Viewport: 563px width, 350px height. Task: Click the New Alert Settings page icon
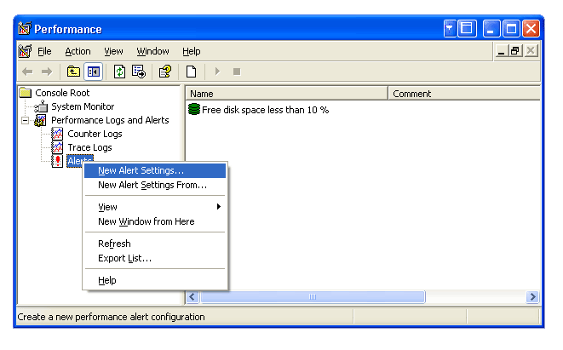191,72
